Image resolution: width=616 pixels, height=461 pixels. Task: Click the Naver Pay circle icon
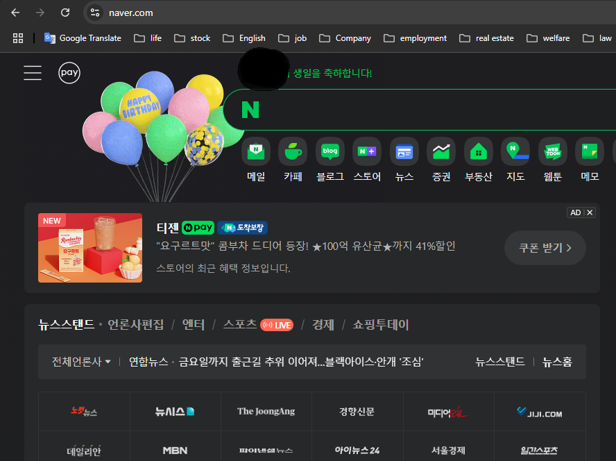(x=69, y=73)
